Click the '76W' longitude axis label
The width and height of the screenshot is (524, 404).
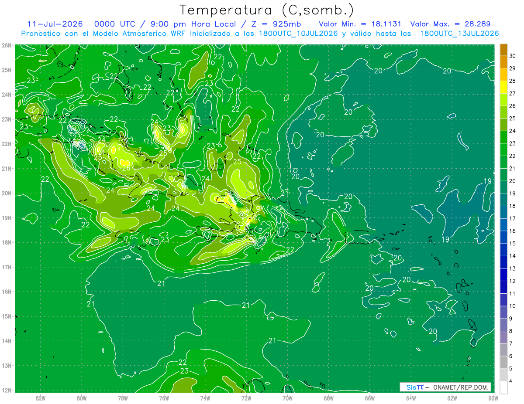click(x=164, y=398)
